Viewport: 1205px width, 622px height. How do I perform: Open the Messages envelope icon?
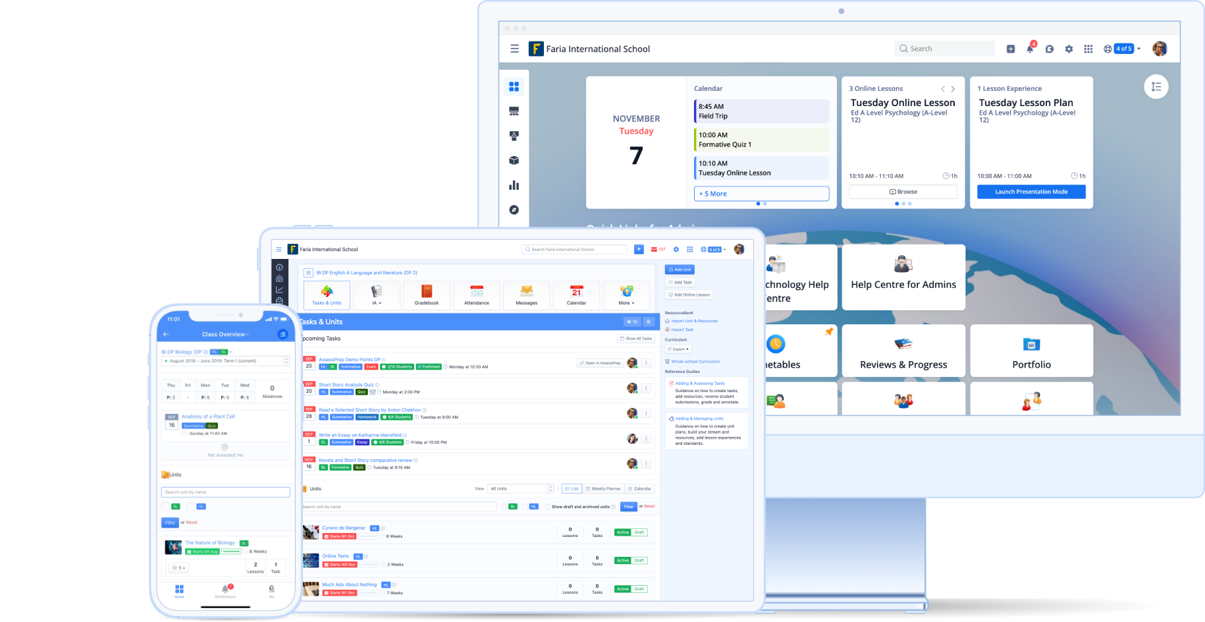[527, 295]
